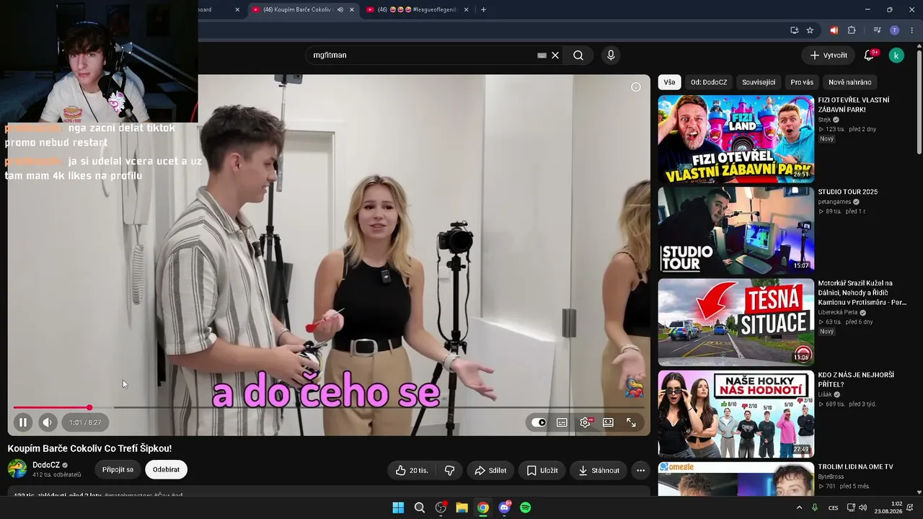Save video with Uložit button
923x519 pixels.
(542, 471)
